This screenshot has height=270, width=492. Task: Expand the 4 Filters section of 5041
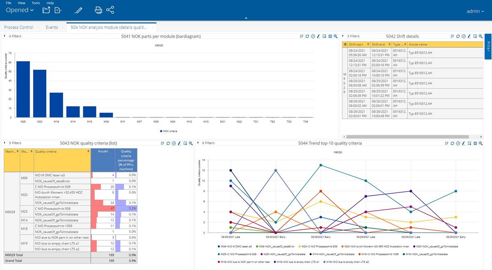tap(13, 36)
